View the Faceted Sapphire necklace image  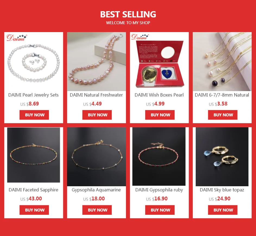(34, 155)
